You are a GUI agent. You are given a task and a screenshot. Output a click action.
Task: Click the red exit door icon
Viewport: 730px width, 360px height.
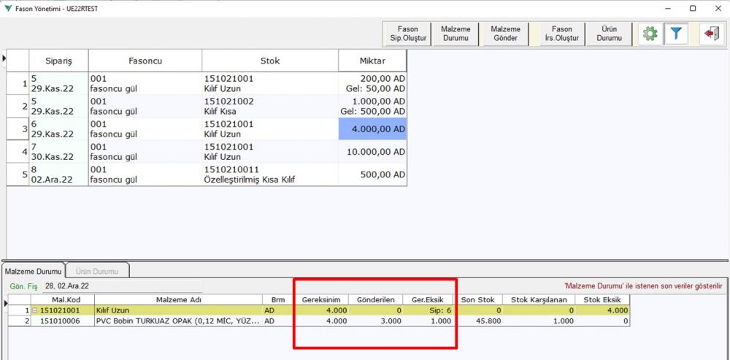click(x=710, y=34)
